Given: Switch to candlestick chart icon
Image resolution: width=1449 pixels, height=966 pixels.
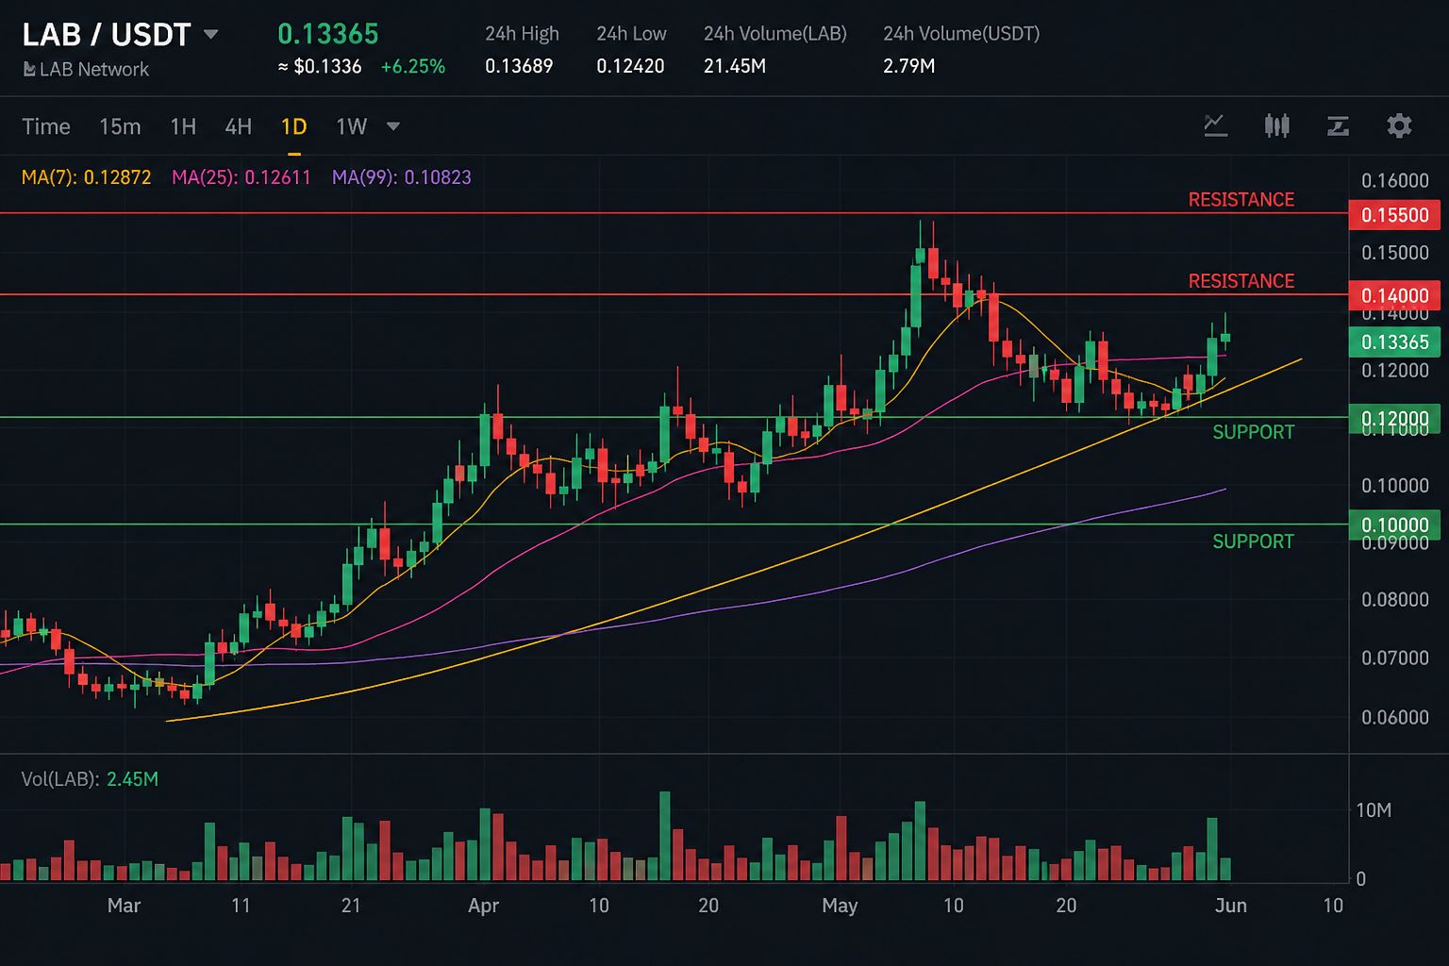Looking at the screenshot, I should coord(1276,125).
